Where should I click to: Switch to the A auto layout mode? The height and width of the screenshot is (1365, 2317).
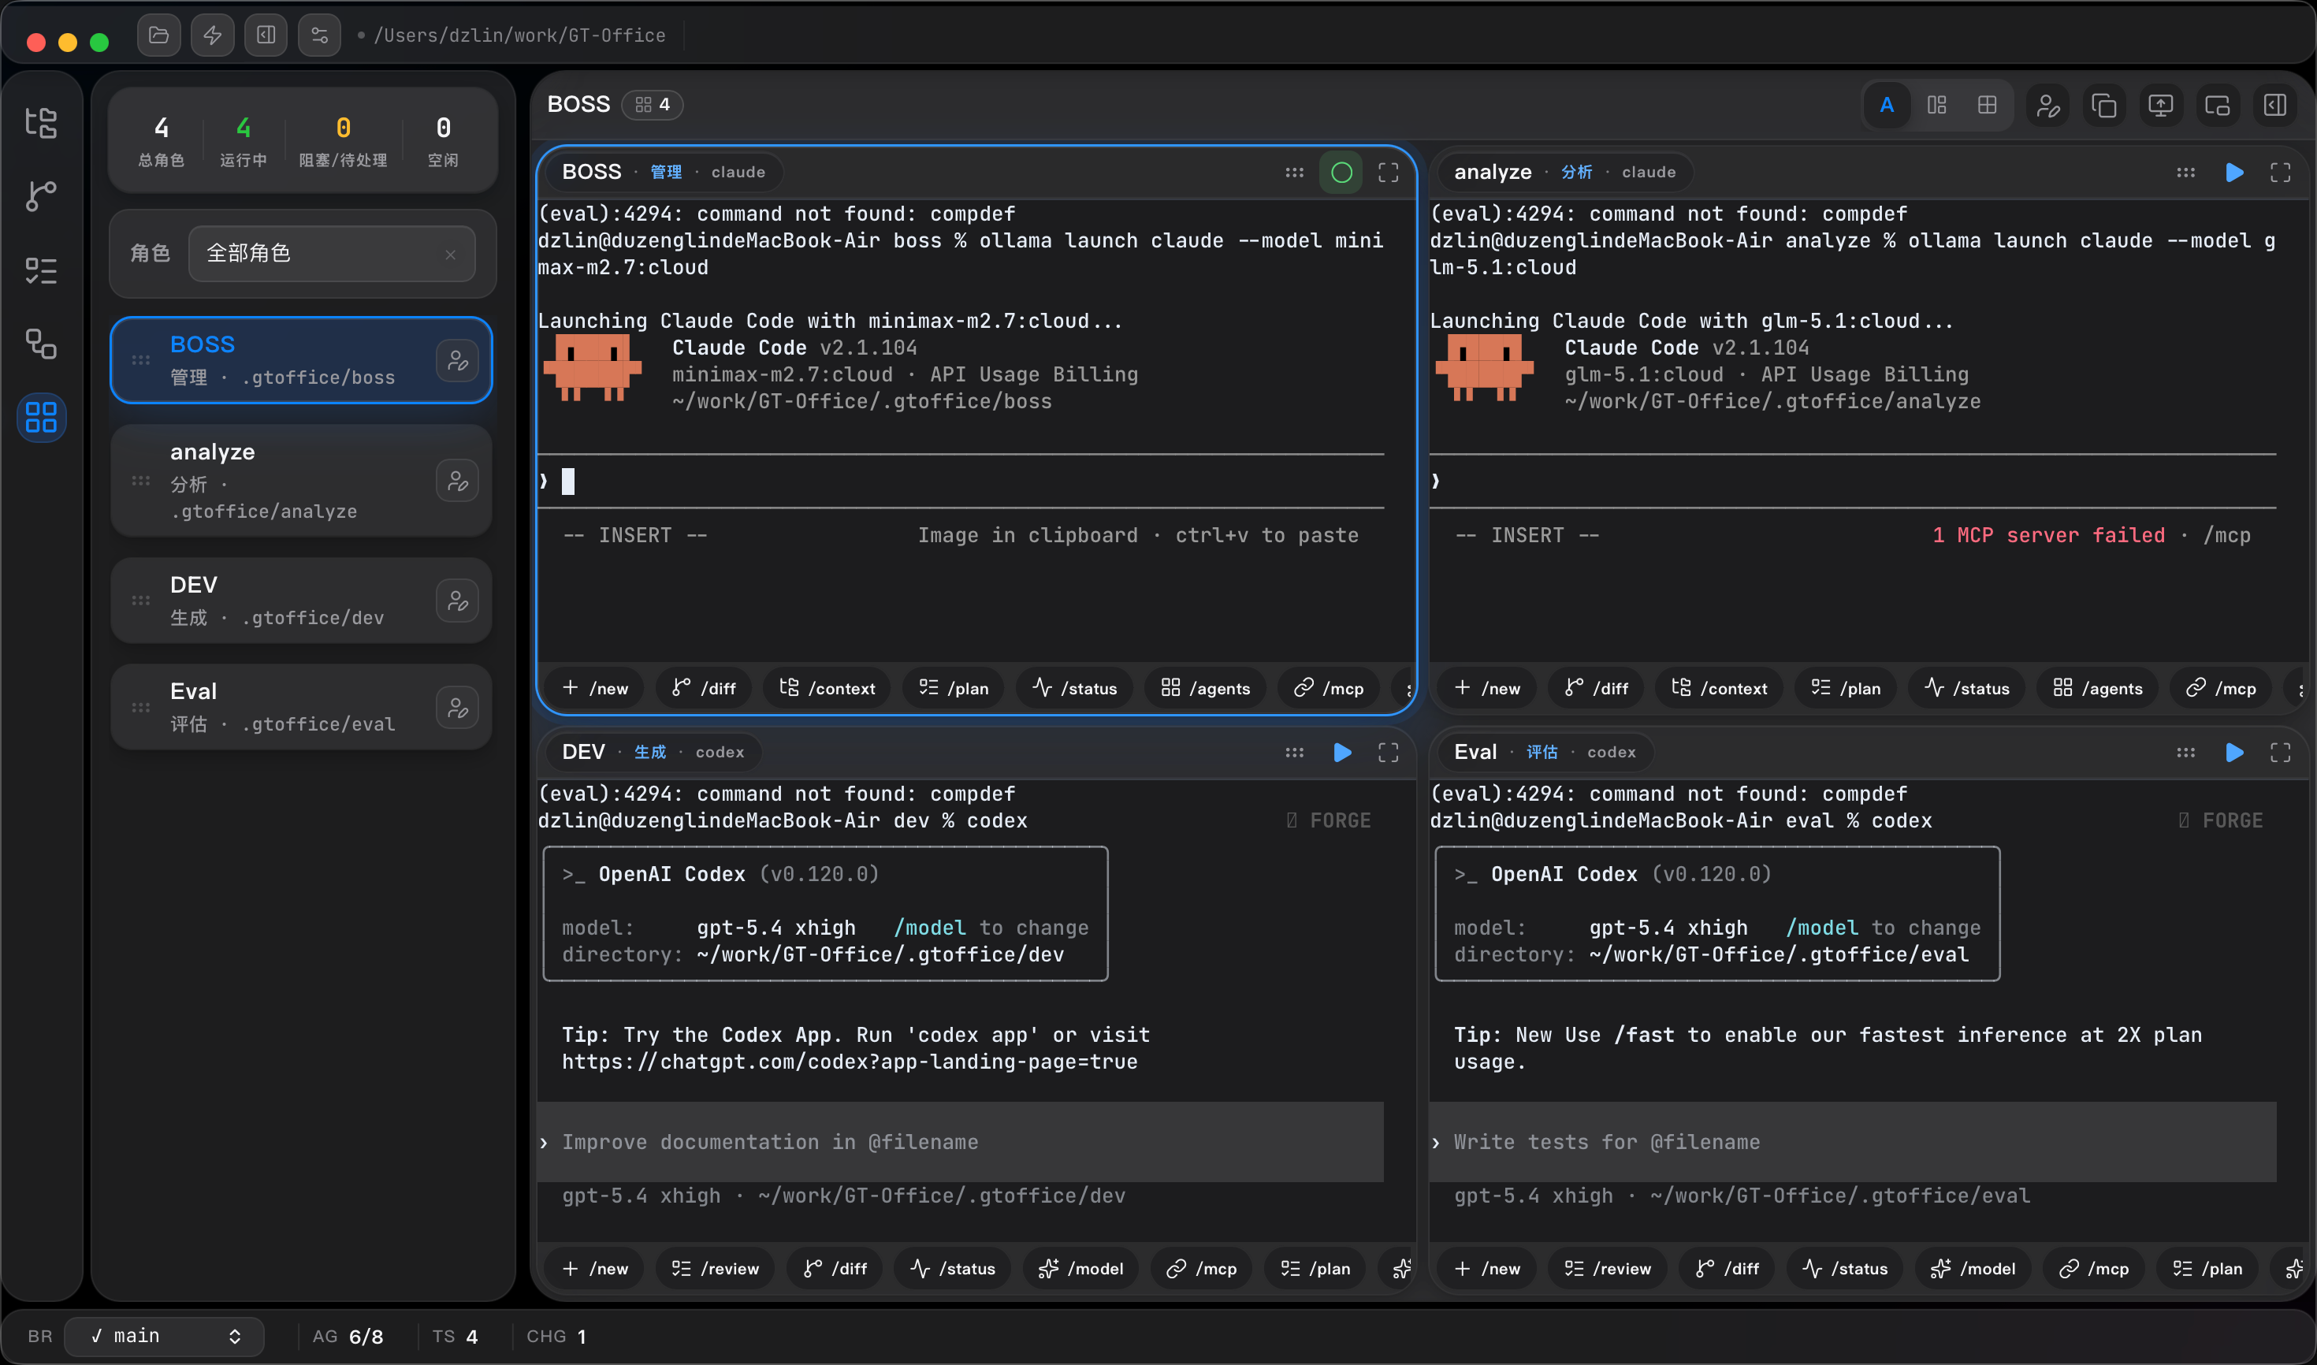1887,105
